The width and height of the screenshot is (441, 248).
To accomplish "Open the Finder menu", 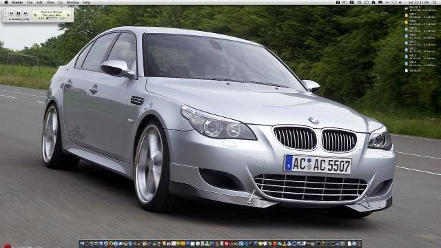I will (x=17, y=2).
